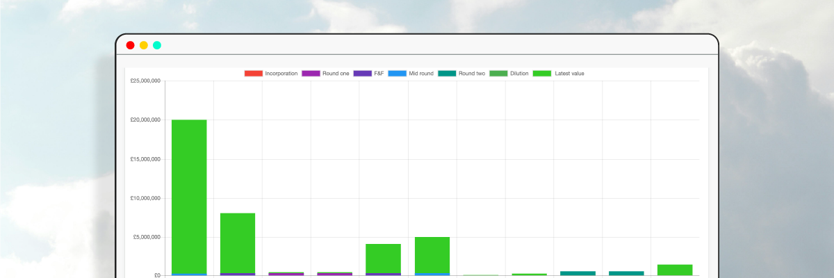This screenshot has height=278, width=834.
Task: Select the tallest green bar near £20,000,000
Action: coord(189,195)
